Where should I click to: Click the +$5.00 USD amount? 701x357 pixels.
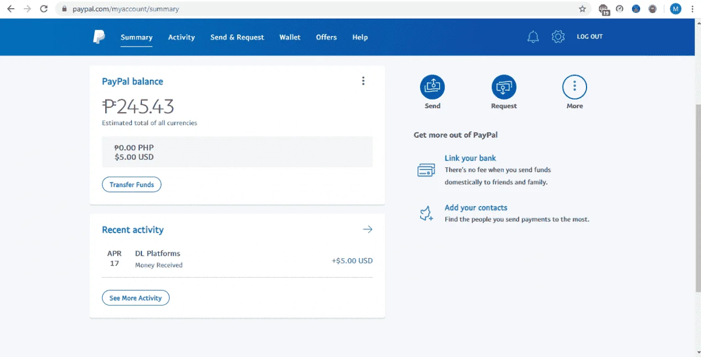point(352,261)
